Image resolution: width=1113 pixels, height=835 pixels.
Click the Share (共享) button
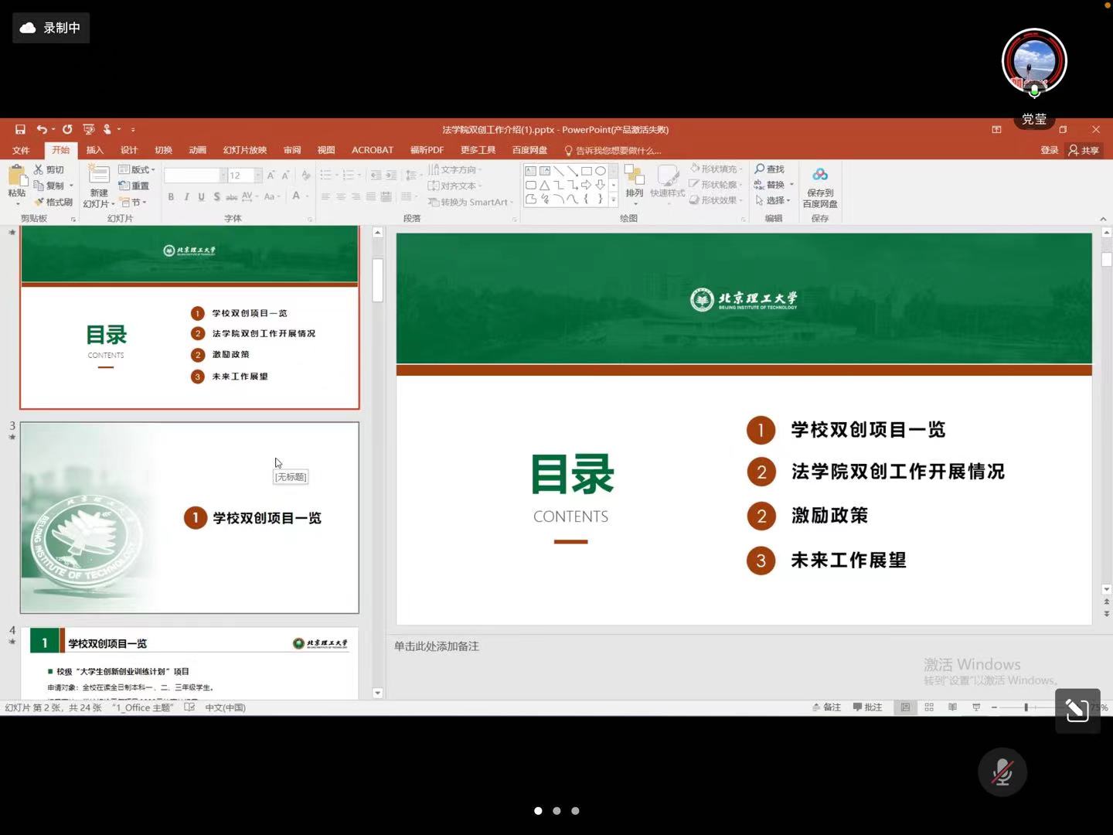(x=1084, y=150)
